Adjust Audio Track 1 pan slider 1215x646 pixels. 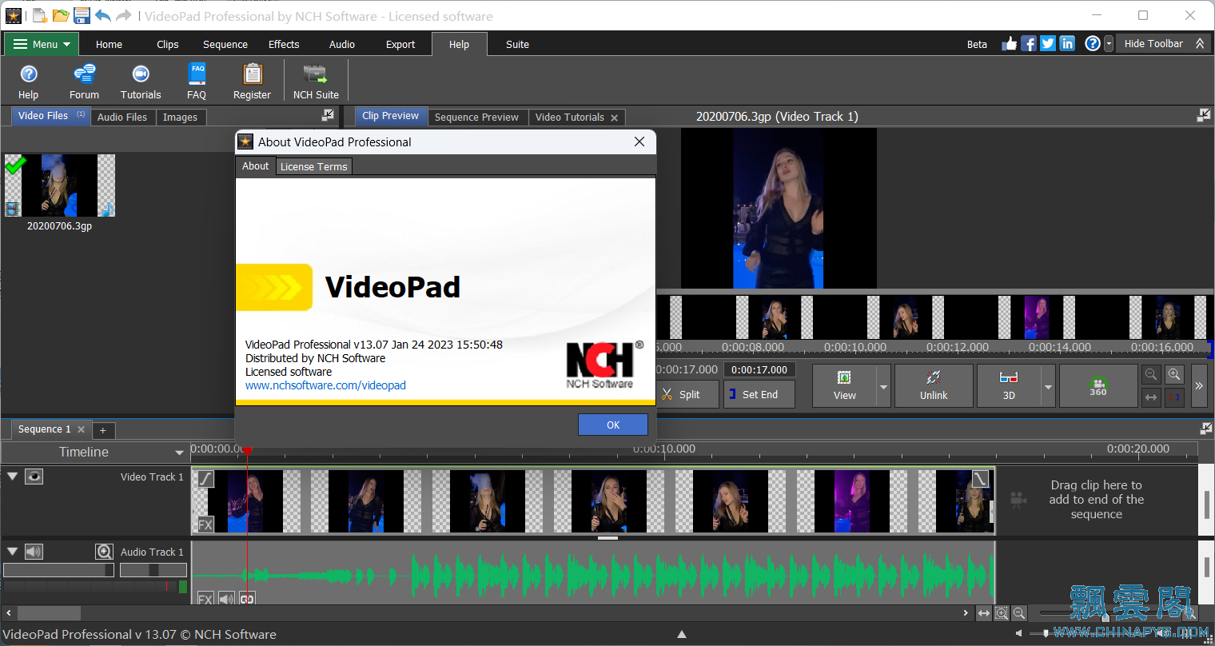tap(153, 570)
